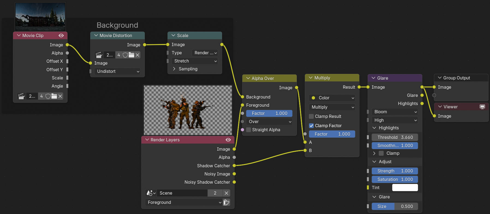Click Glare node Highlights output socket

click(x=422, y=103)
